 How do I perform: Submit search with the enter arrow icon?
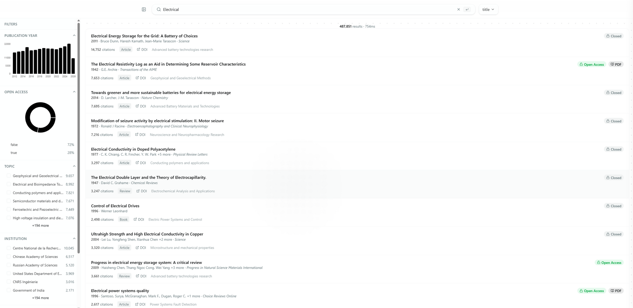point(467,10)
